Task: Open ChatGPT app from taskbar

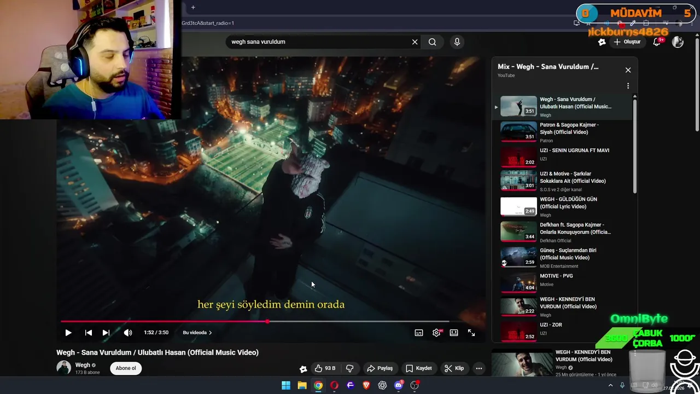Action: (x=382, y=385)
